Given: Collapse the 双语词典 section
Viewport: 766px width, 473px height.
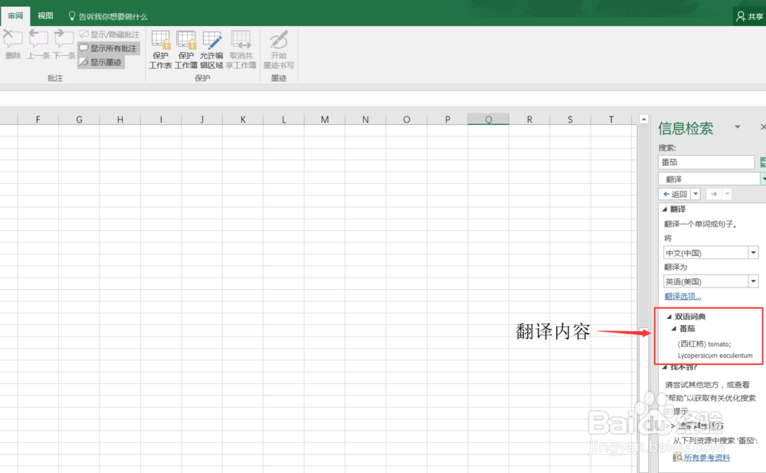Looking at the screenshot, I should click(x=669, y=317).
